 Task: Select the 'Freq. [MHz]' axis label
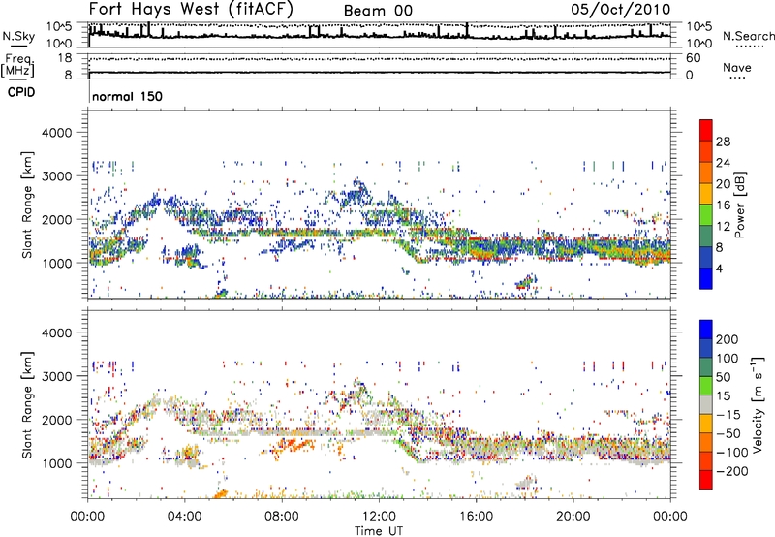click(x=17, y=65)
